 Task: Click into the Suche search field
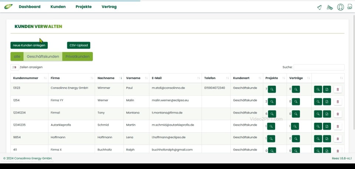point(319,67)
